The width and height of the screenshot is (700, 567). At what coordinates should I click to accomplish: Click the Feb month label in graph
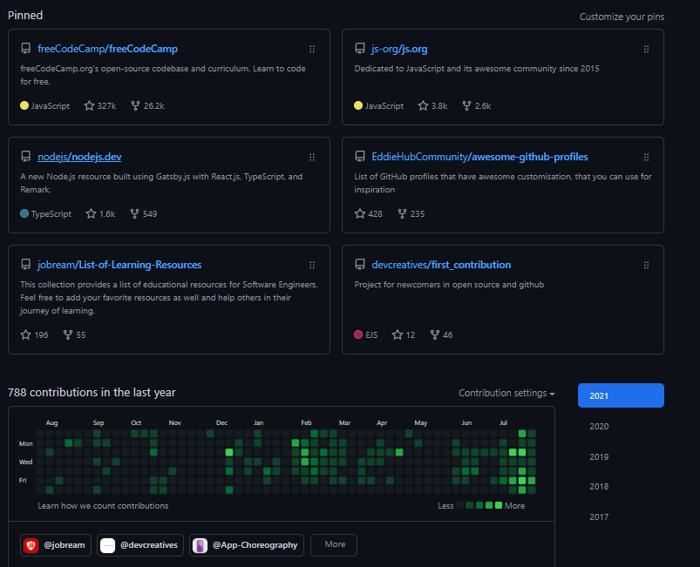(306, 422)
